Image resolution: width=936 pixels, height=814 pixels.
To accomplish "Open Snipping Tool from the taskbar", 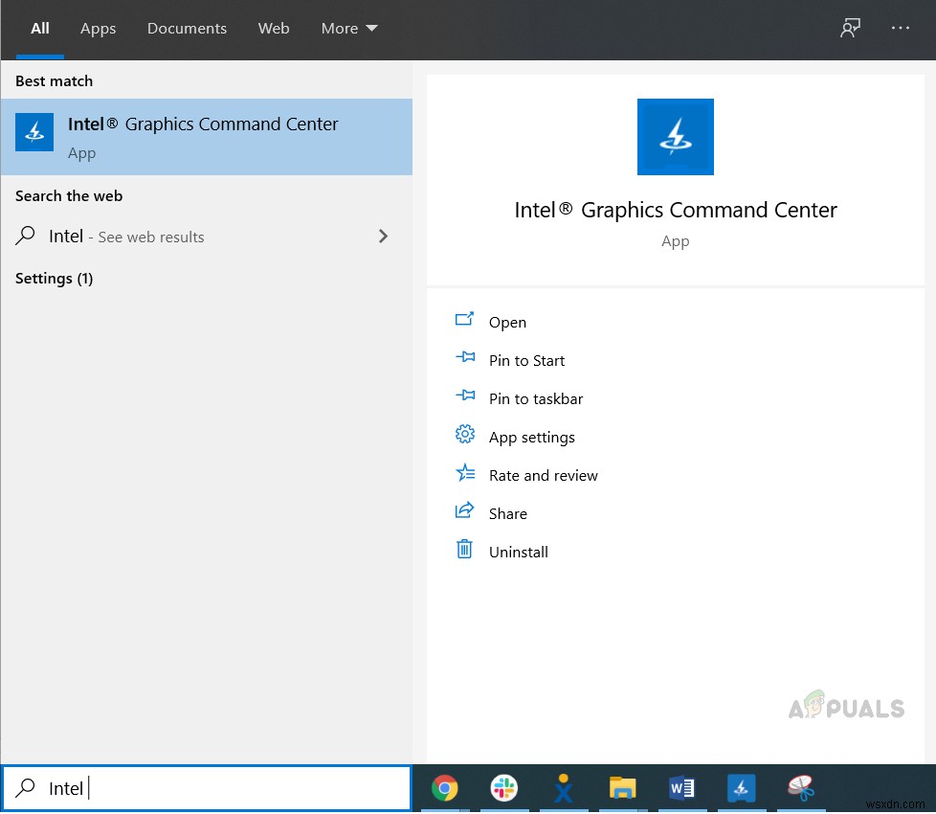I will (x=801, y=788).
